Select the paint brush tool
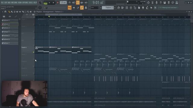The width and height of the screenshot is (193, 108). 12,12
